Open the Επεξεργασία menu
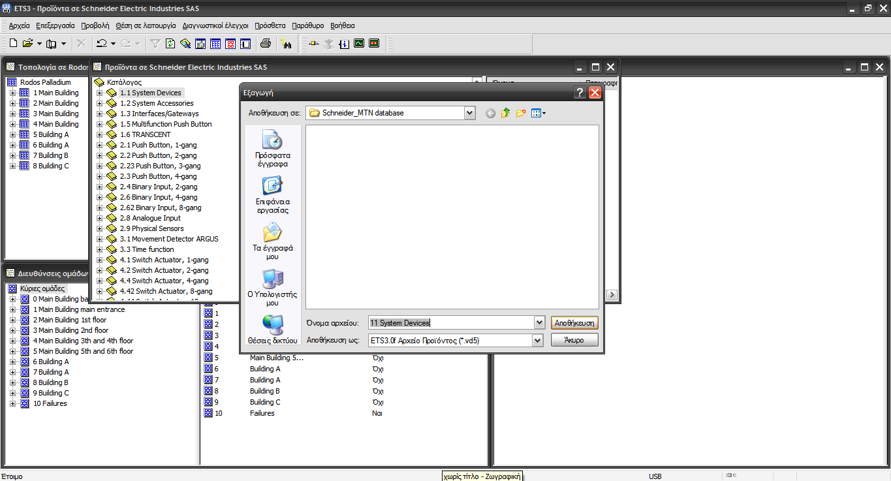 55,25
